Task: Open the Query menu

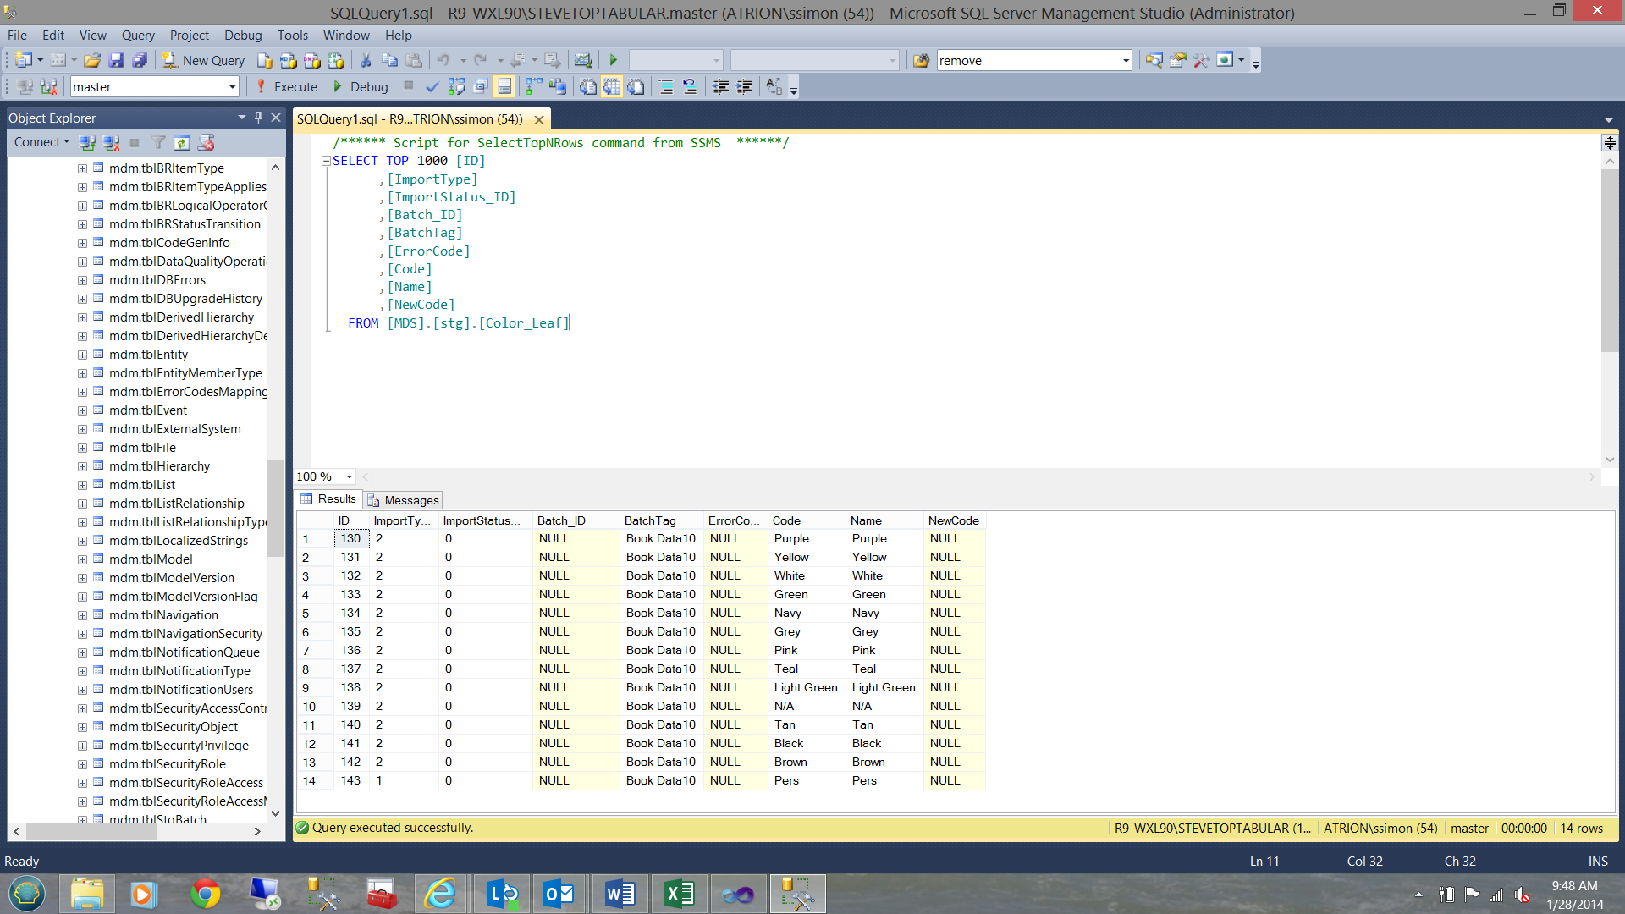Action: pos(137,35)
